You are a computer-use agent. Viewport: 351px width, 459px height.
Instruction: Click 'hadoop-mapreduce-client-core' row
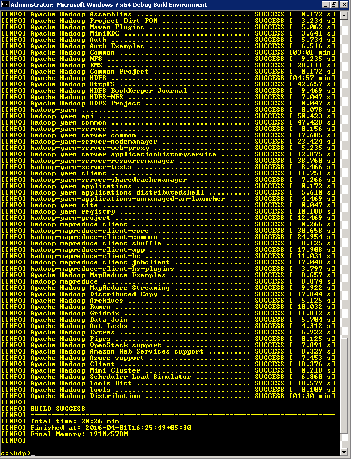tap(168, 231)
